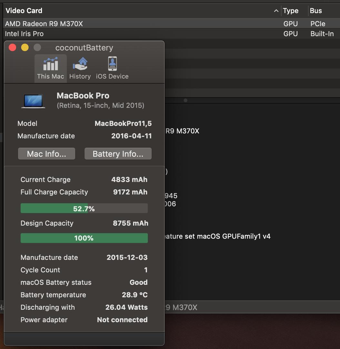Click the Mac Info... button
This screenshot has height=349, width=340.
(46, 153)
